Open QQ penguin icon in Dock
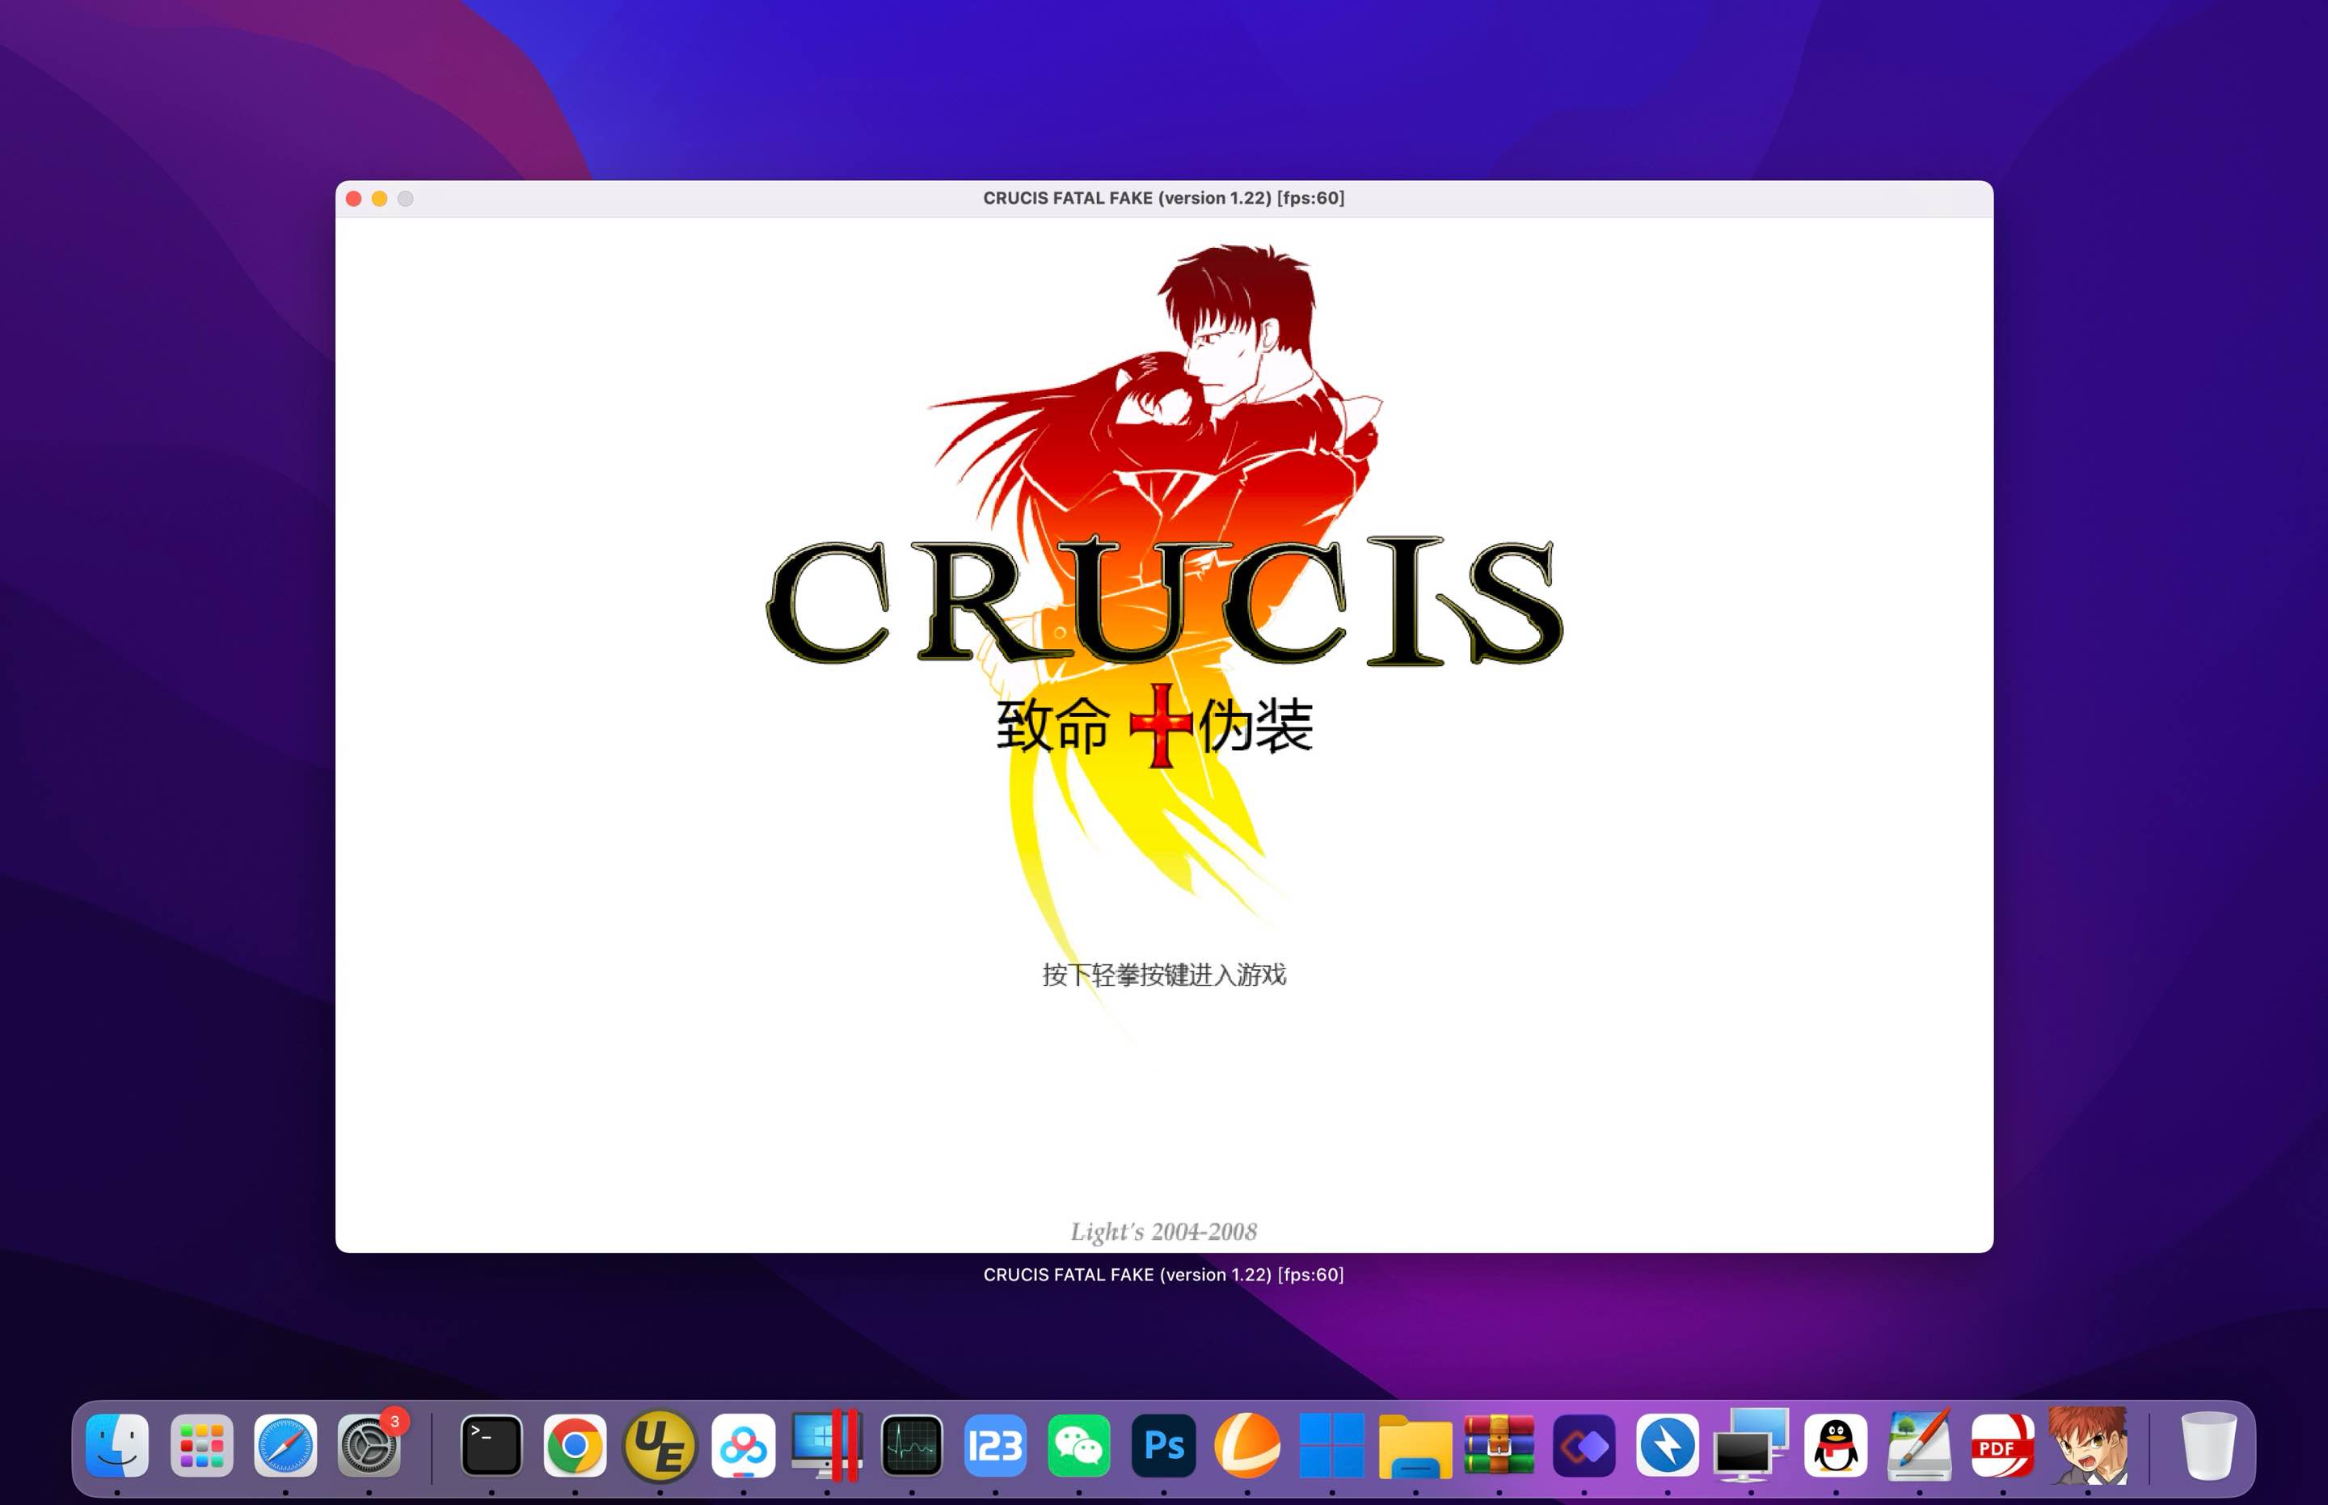The image size is (2328, 1505). [1837, 1445]
